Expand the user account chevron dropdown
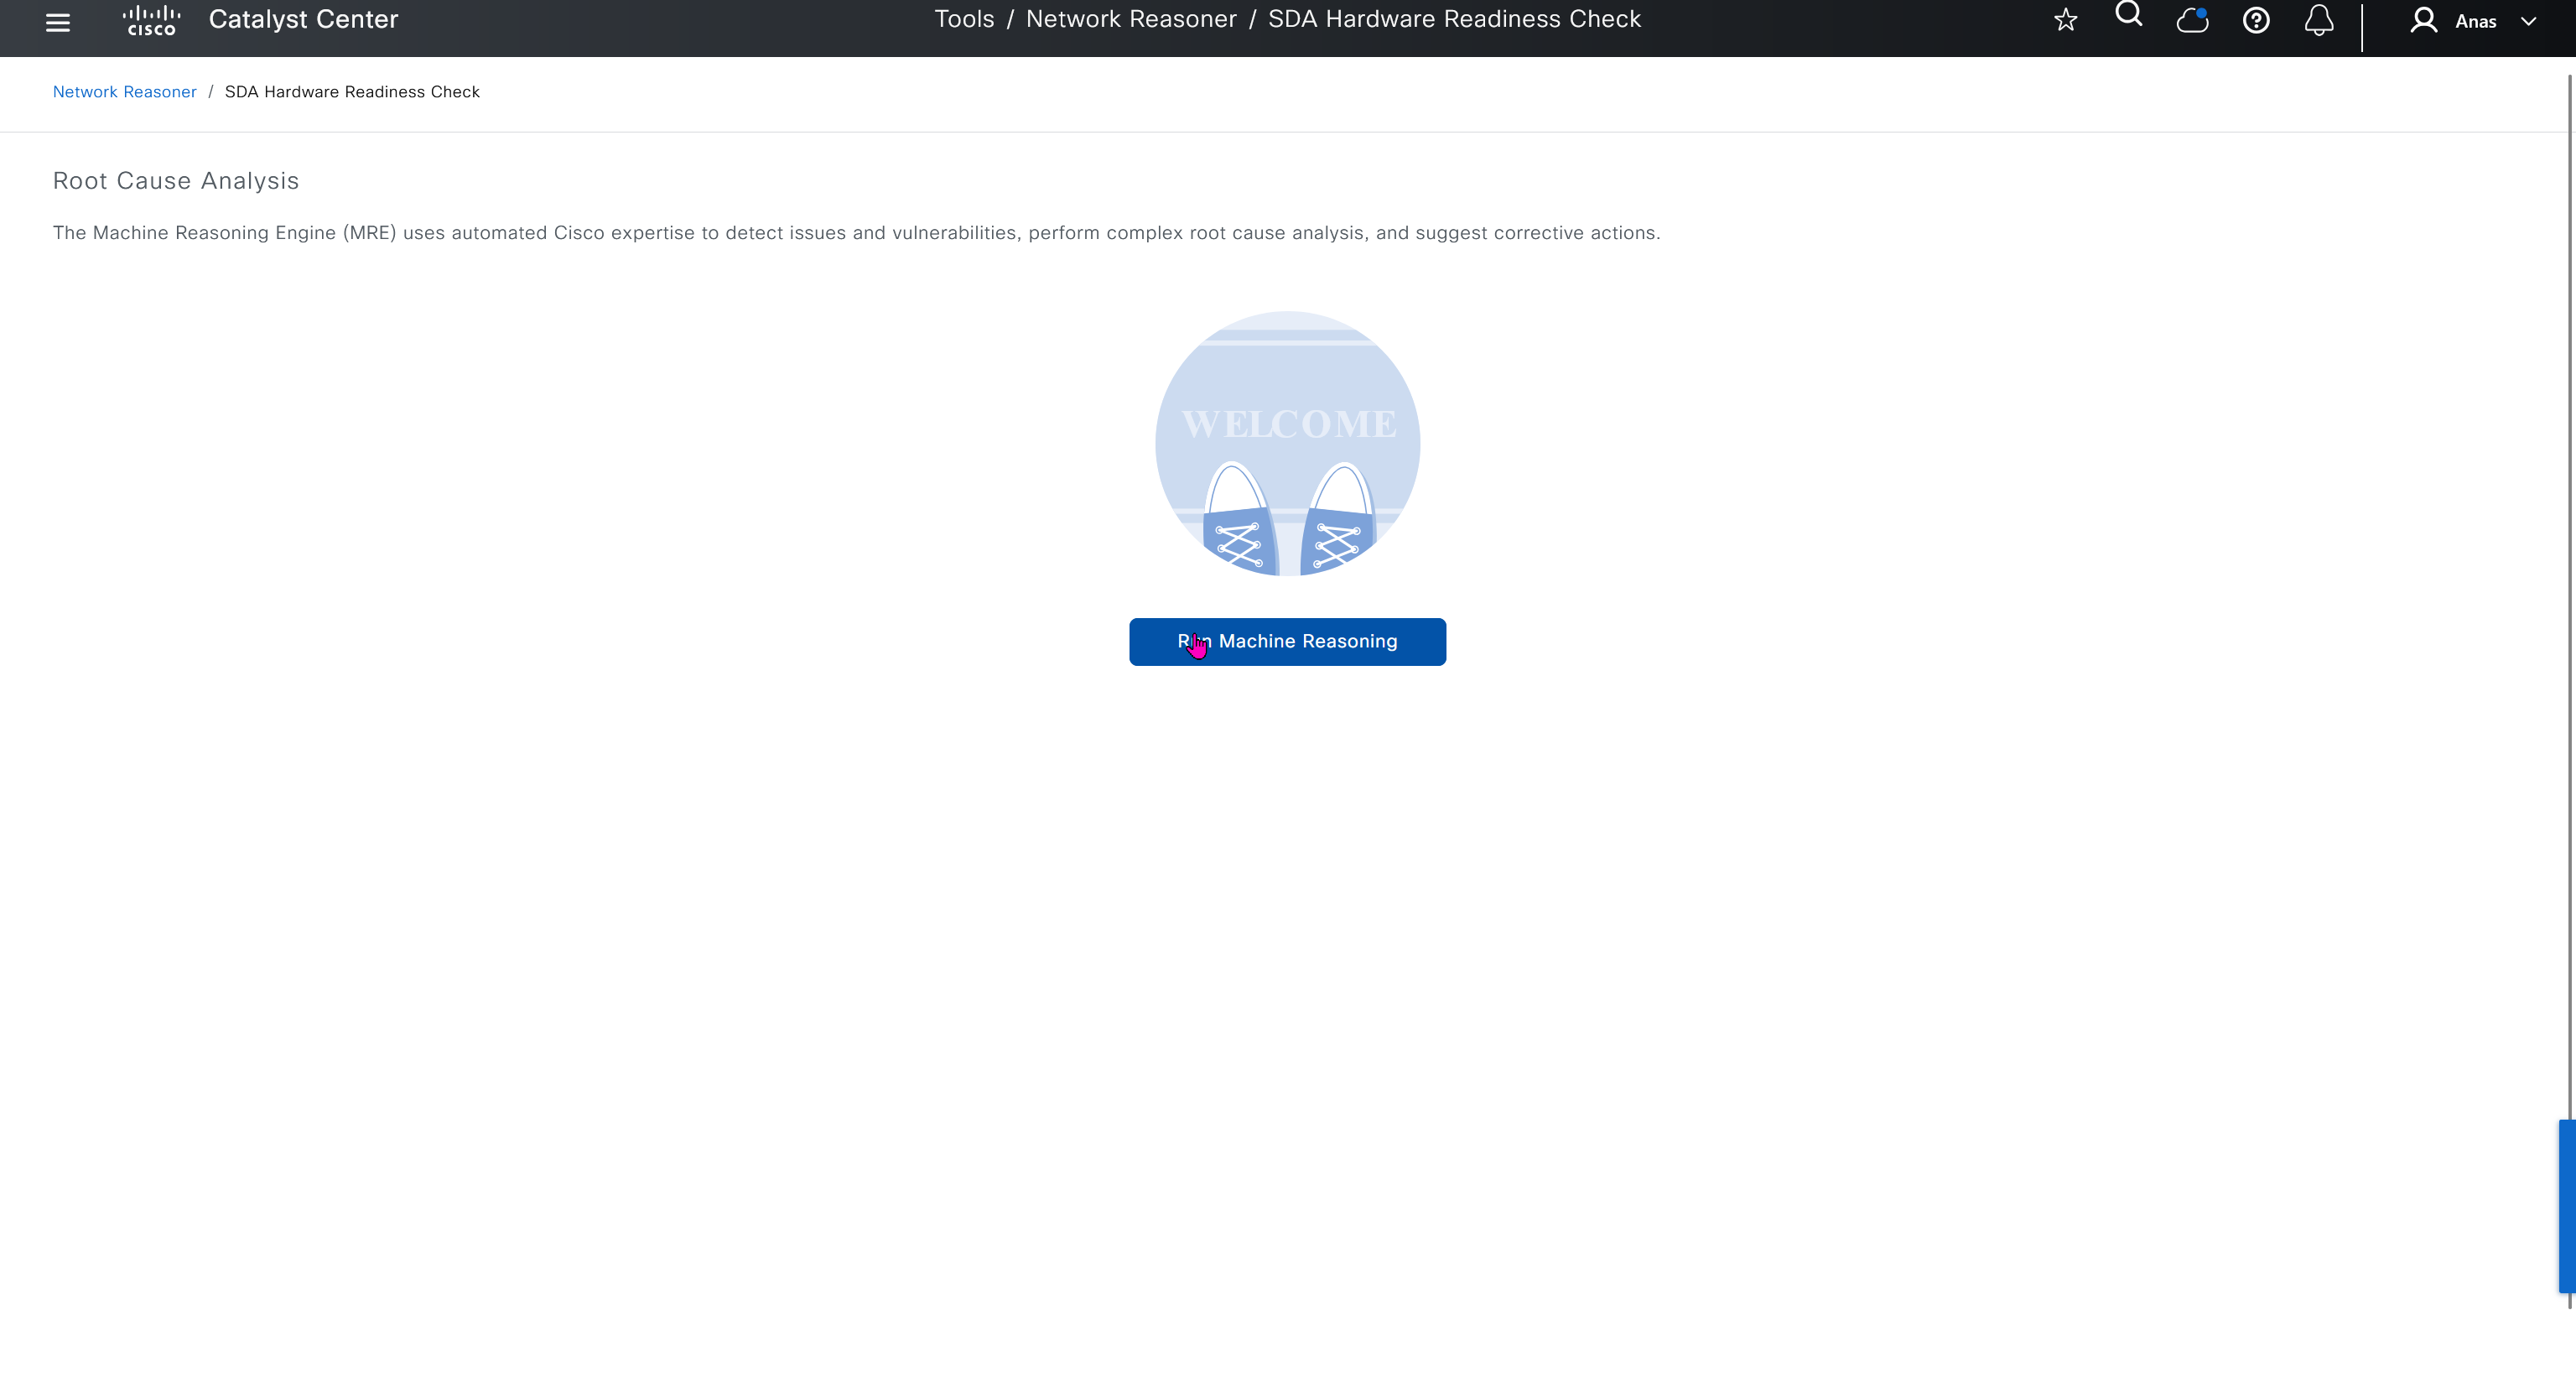The image size is (2576, 1388). pyautogui.click(x=2528, y=21)
